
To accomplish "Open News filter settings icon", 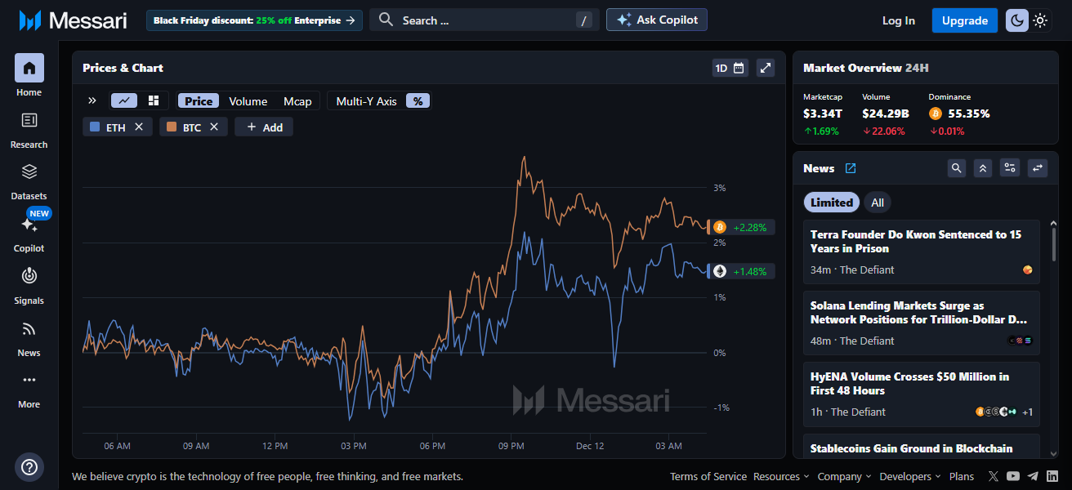I will (x=1011, y=168).
